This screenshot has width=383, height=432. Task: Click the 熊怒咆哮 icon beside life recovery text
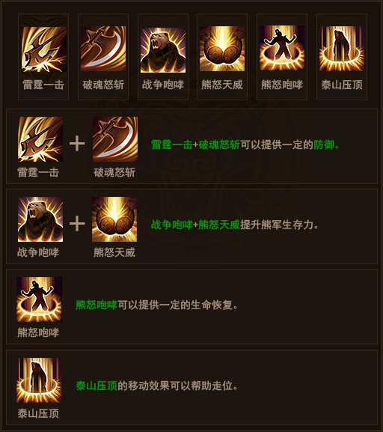pyautogui.click(x=39, y=299)
